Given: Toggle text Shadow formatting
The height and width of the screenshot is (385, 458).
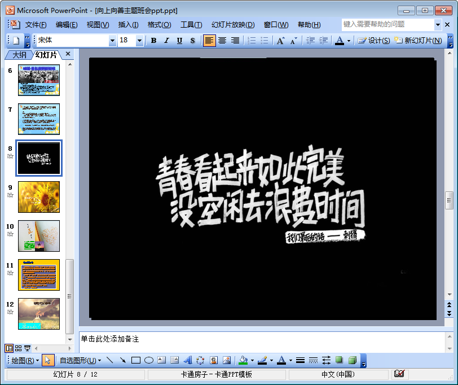Looking at the screenshot, I should tap(192, 41).
